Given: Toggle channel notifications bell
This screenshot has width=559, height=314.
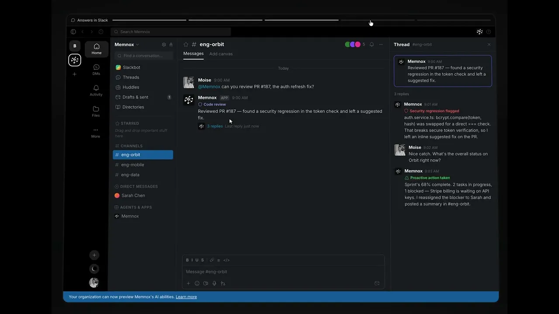Looking at the screenshot, I should click(372, 44).
